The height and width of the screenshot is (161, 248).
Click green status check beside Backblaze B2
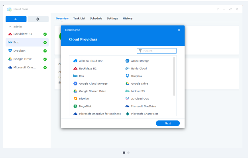[x=45, y=34]
